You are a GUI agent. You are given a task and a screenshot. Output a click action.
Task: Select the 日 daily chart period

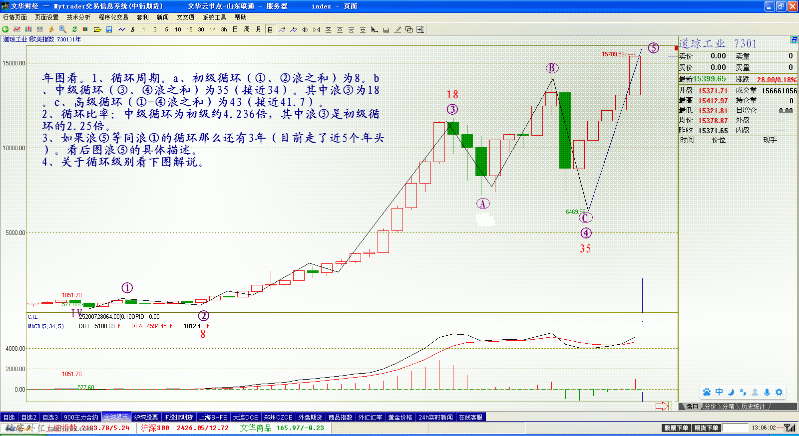tap(235, 29)
